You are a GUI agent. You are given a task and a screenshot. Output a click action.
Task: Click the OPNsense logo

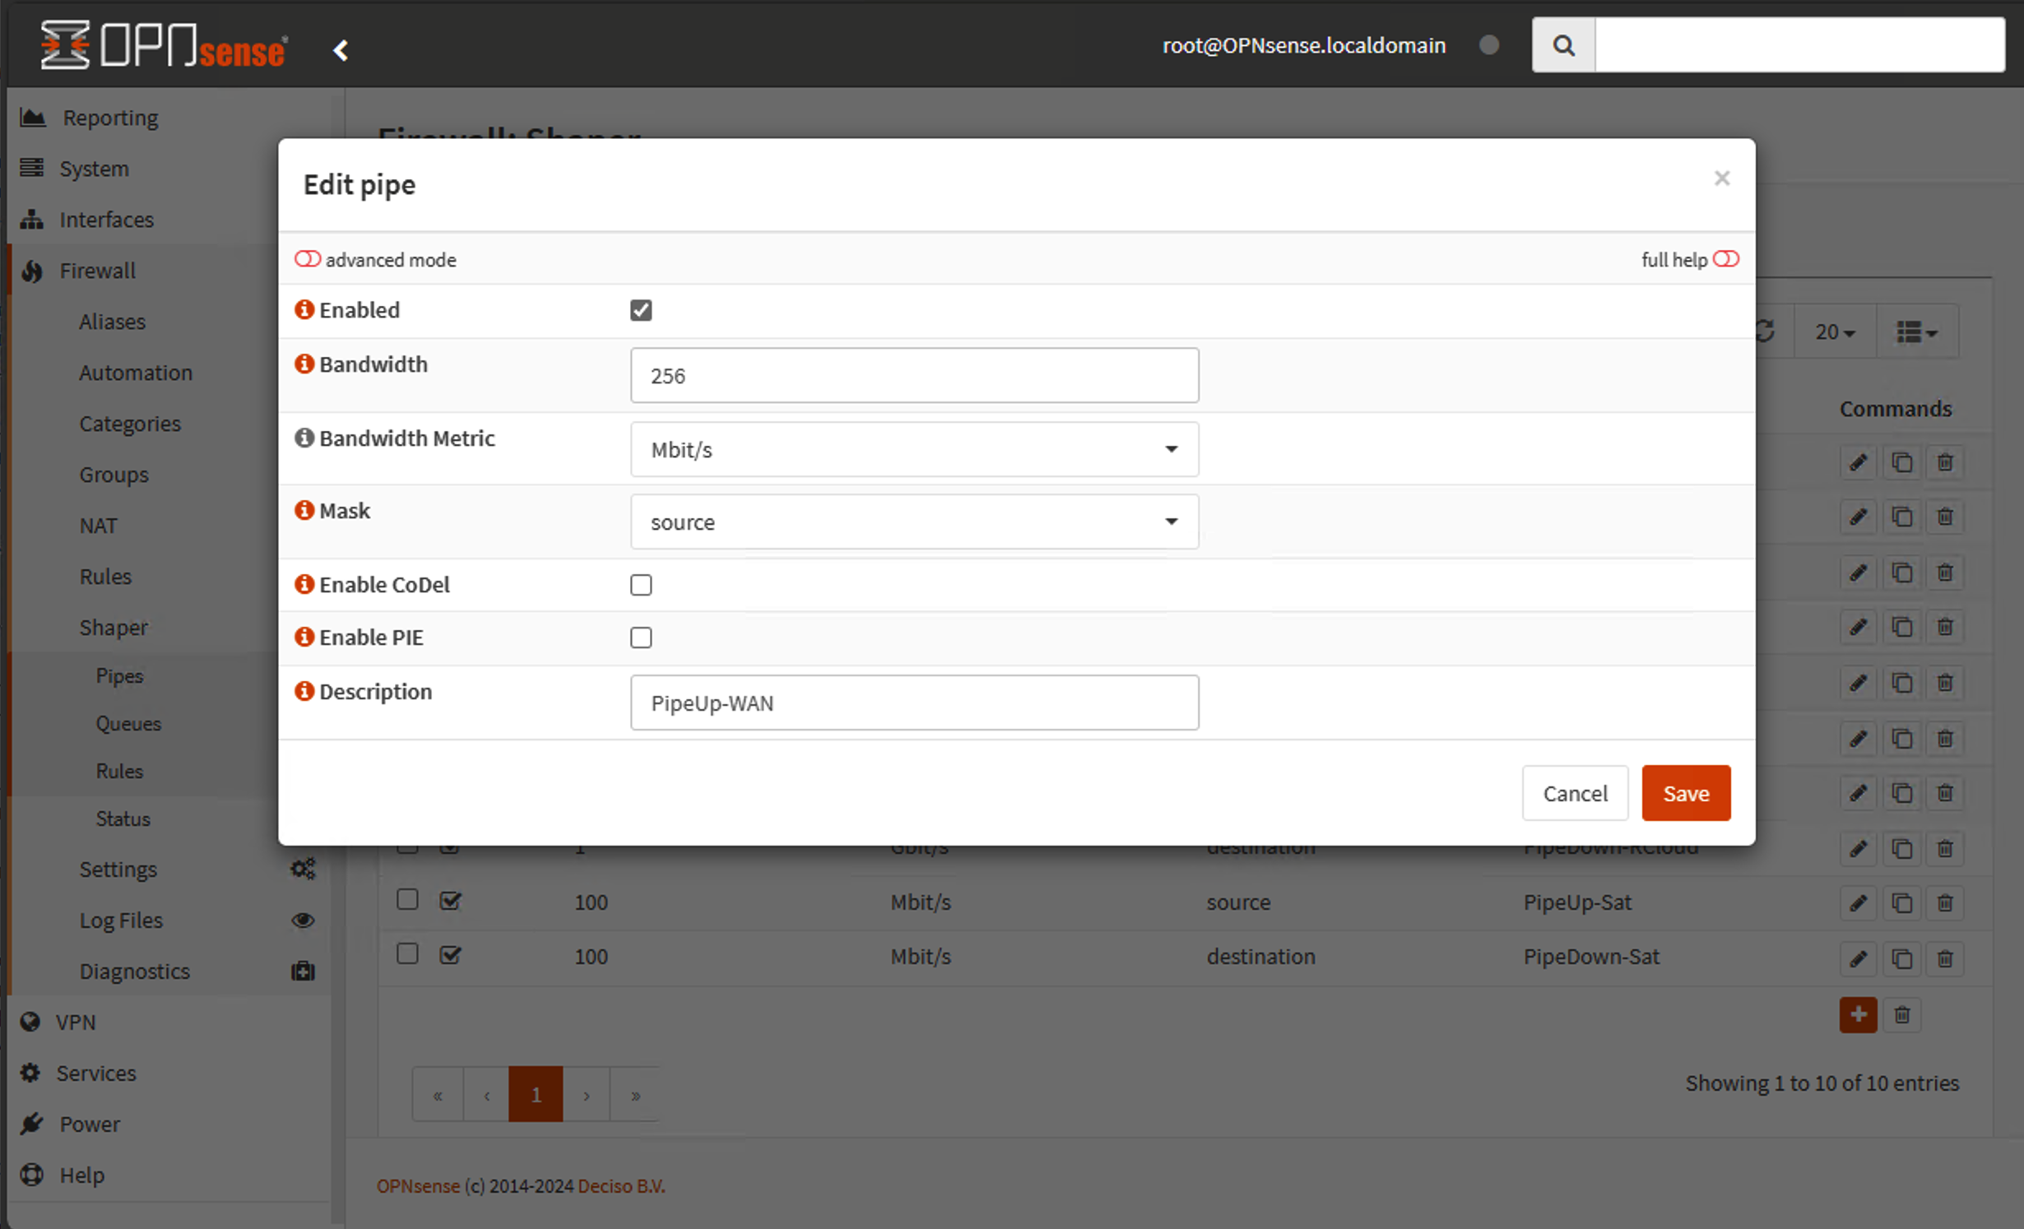click(164, 45)
